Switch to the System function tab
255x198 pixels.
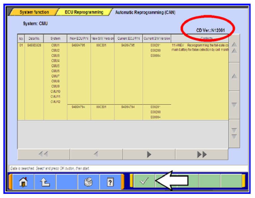pos(34,12)
